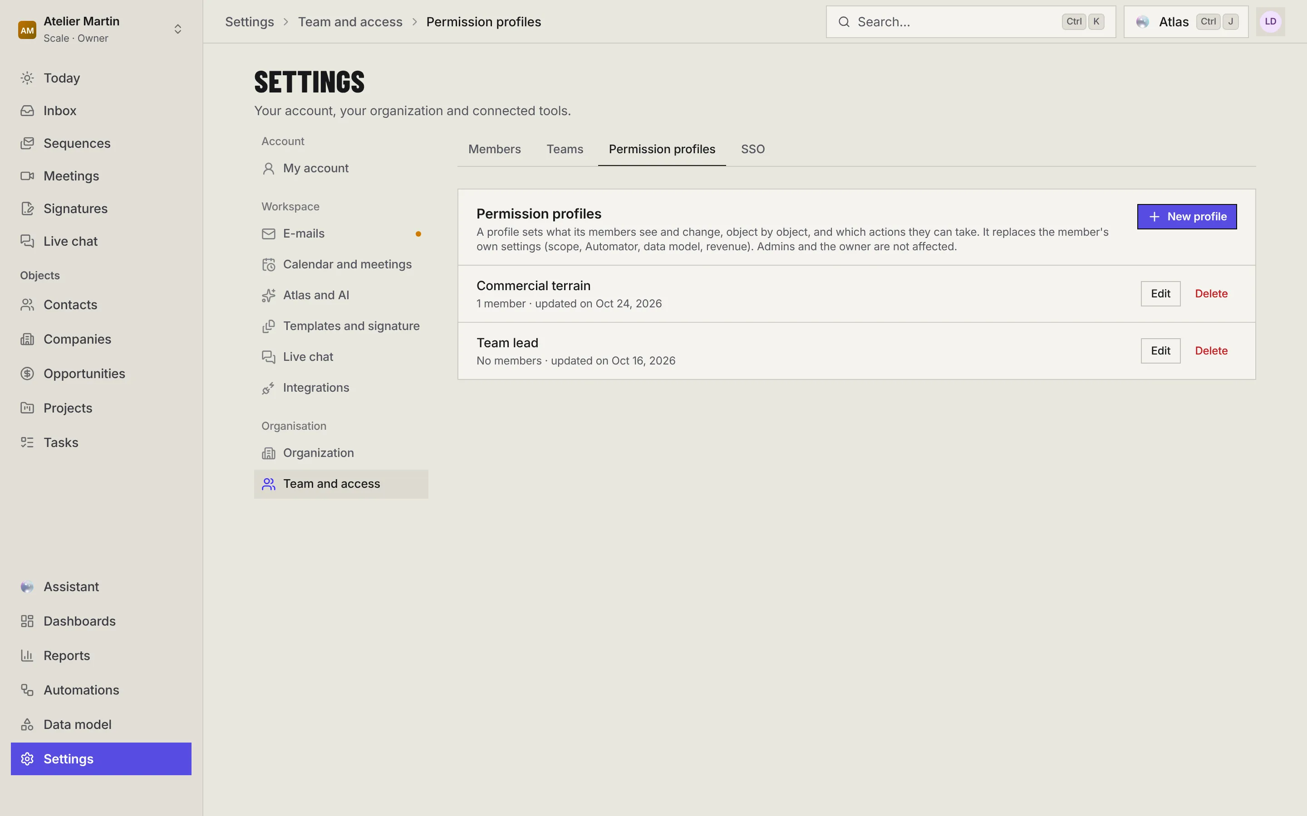
Task: Open My account settings
Action: [x=341, y=168]
